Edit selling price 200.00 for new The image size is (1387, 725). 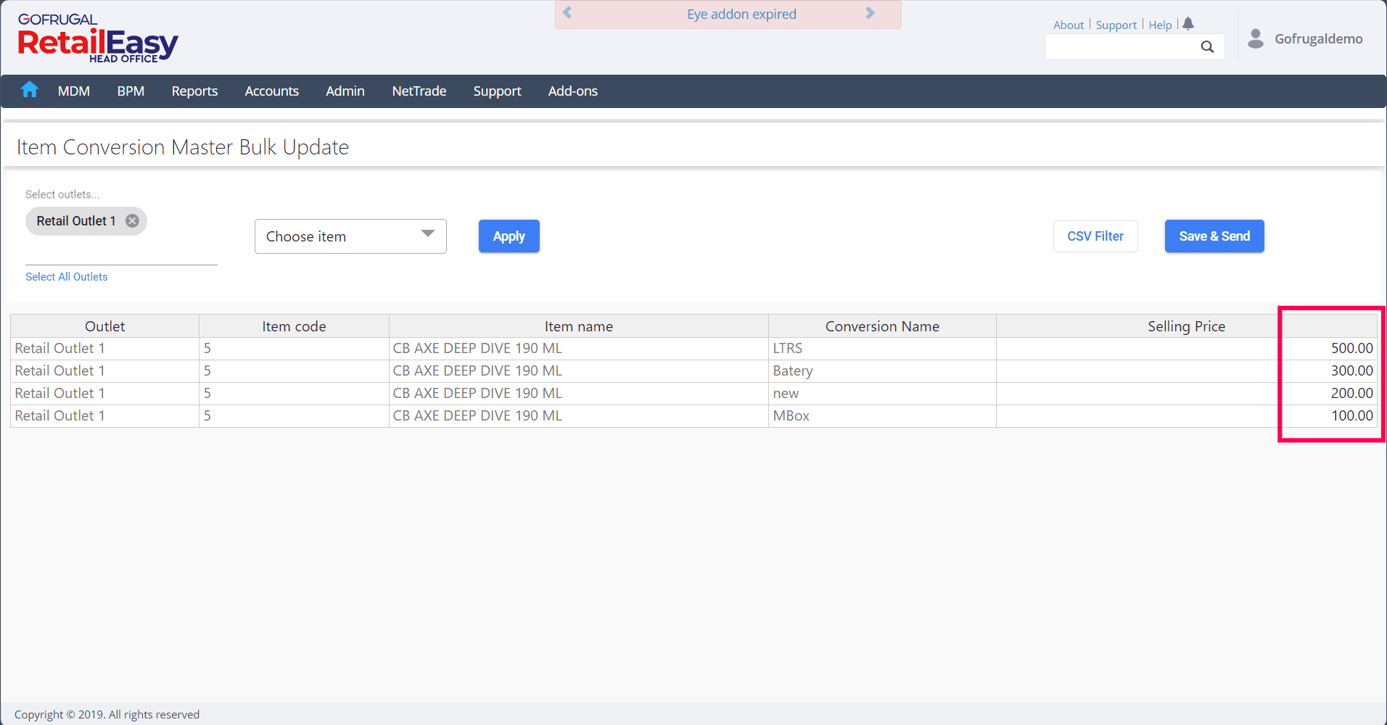pyautogui.click(x=1187, y=394)
